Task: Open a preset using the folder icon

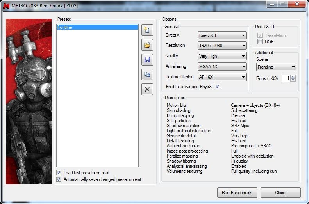Action: [x=147, y=45]
